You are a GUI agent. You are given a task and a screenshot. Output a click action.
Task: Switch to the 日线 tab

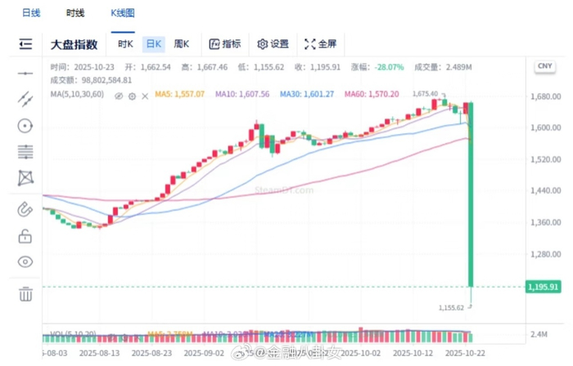click(32, 13)
